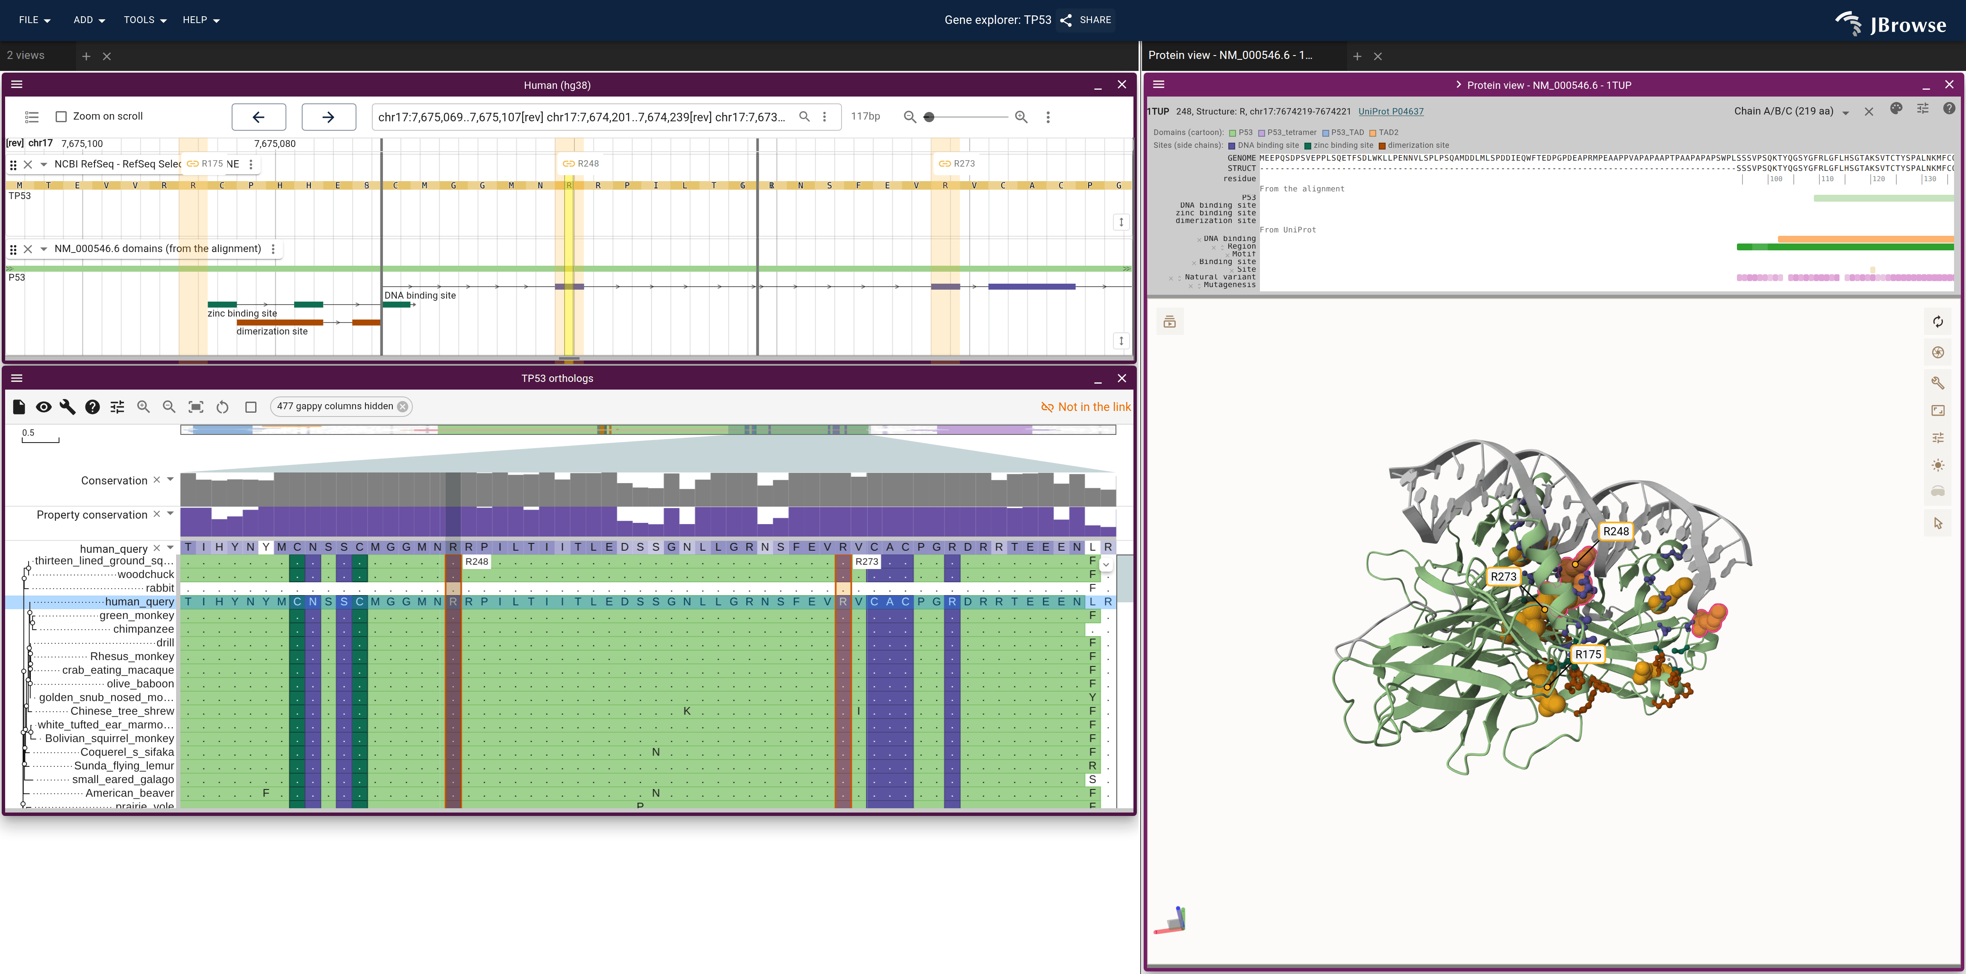Image resolution: width=1966 pixels, height=974 pixels.
Task: Click the SHARE button
Action: (x=1086, y=20)
